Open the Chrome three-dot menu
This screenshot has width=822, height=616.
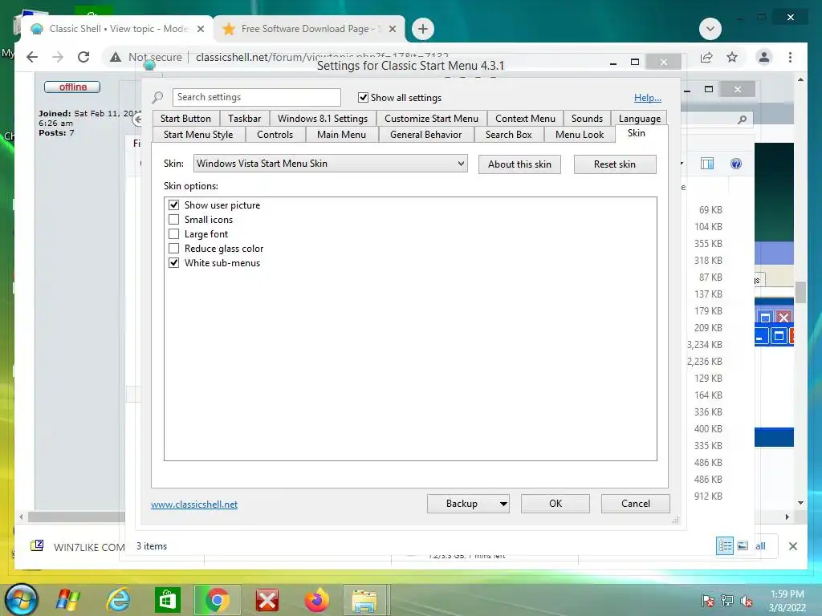(790, 57)
